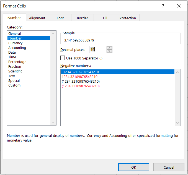Image resolution: width=188 pixels, height=175 pixels.
Task: Click the Help question mark icon
Action: (x=163, y=6)
